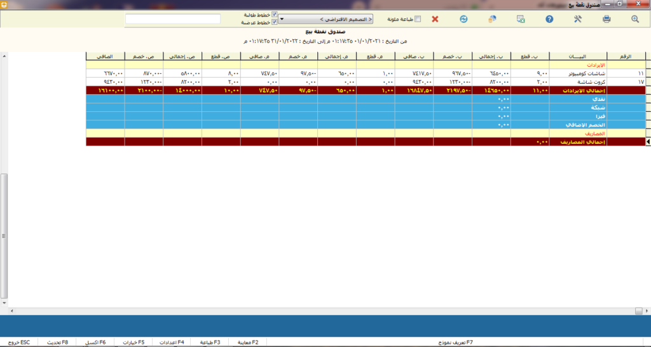
Task: Click the black dropdown arrow beside design selector
Action: (x=282, y=19)
